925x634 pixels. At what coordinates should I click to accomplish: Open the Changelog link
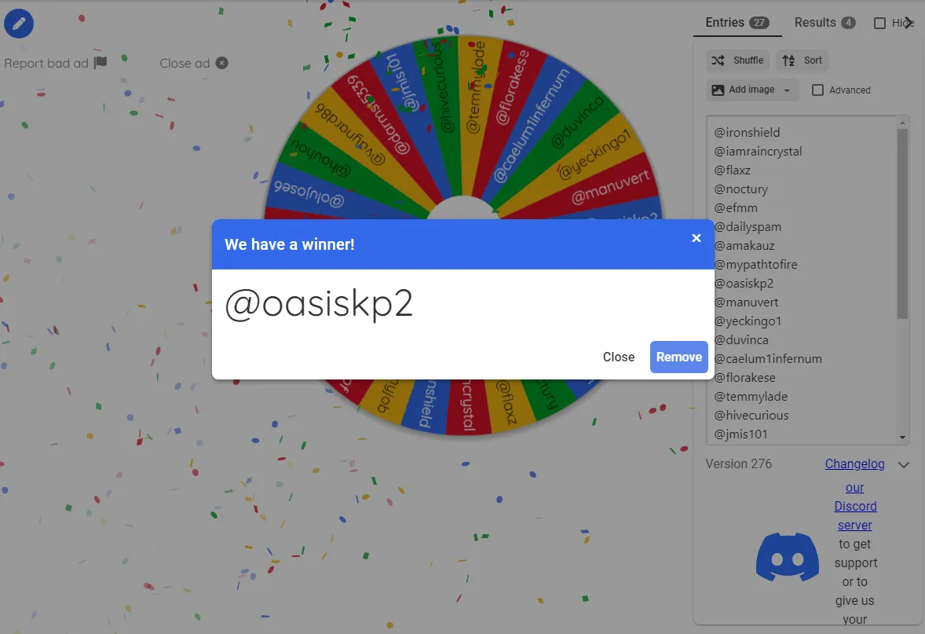point(854,464)
